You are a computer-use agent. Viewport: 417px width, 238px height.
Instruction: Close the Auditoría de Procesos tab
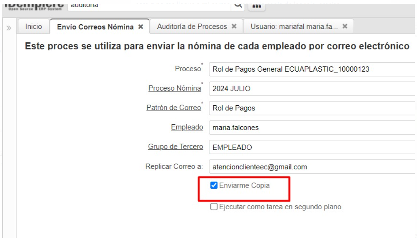pos(234,27)
